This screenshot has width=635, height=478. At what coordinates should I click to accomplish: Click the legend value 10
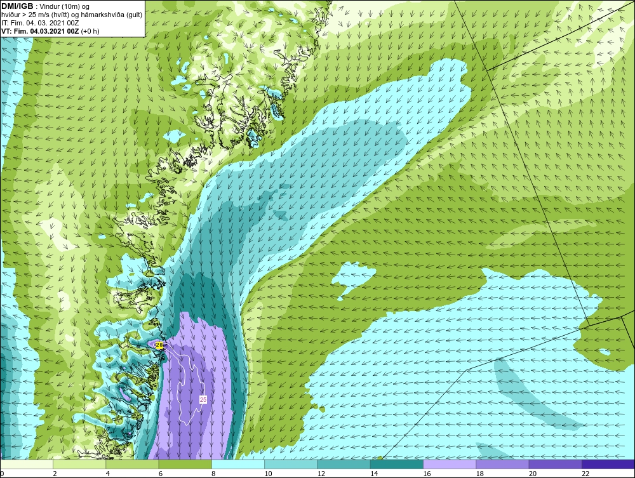(268, 474)
